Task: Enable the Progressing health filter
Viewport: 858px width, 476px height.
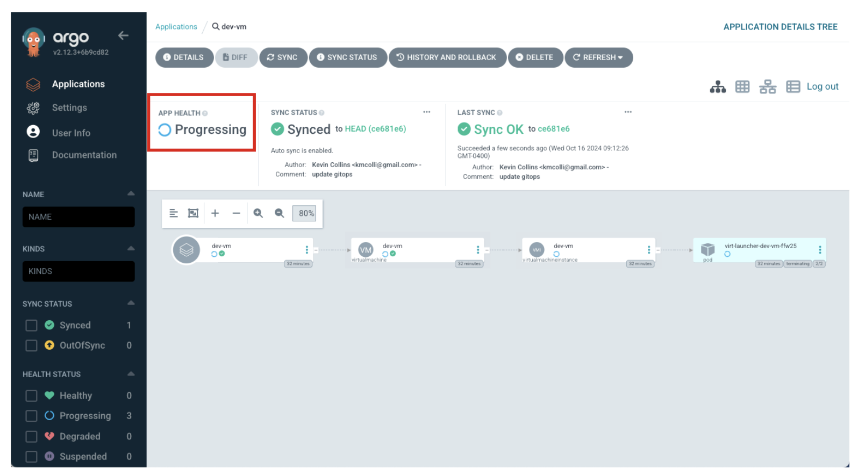Action: 32,416
